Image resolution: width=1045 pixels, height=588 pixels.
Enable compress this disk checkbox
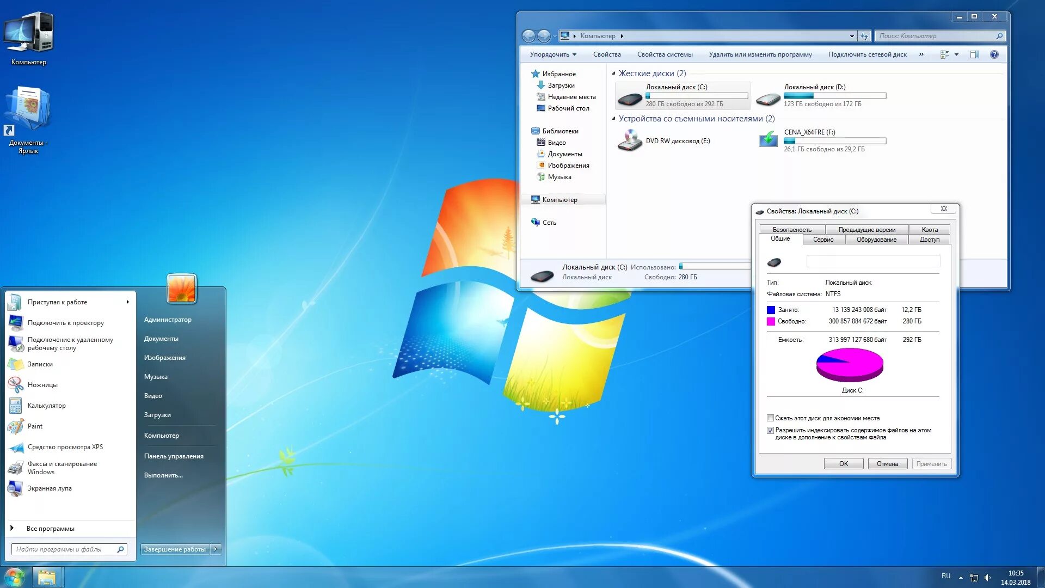(x=770, y=418)
